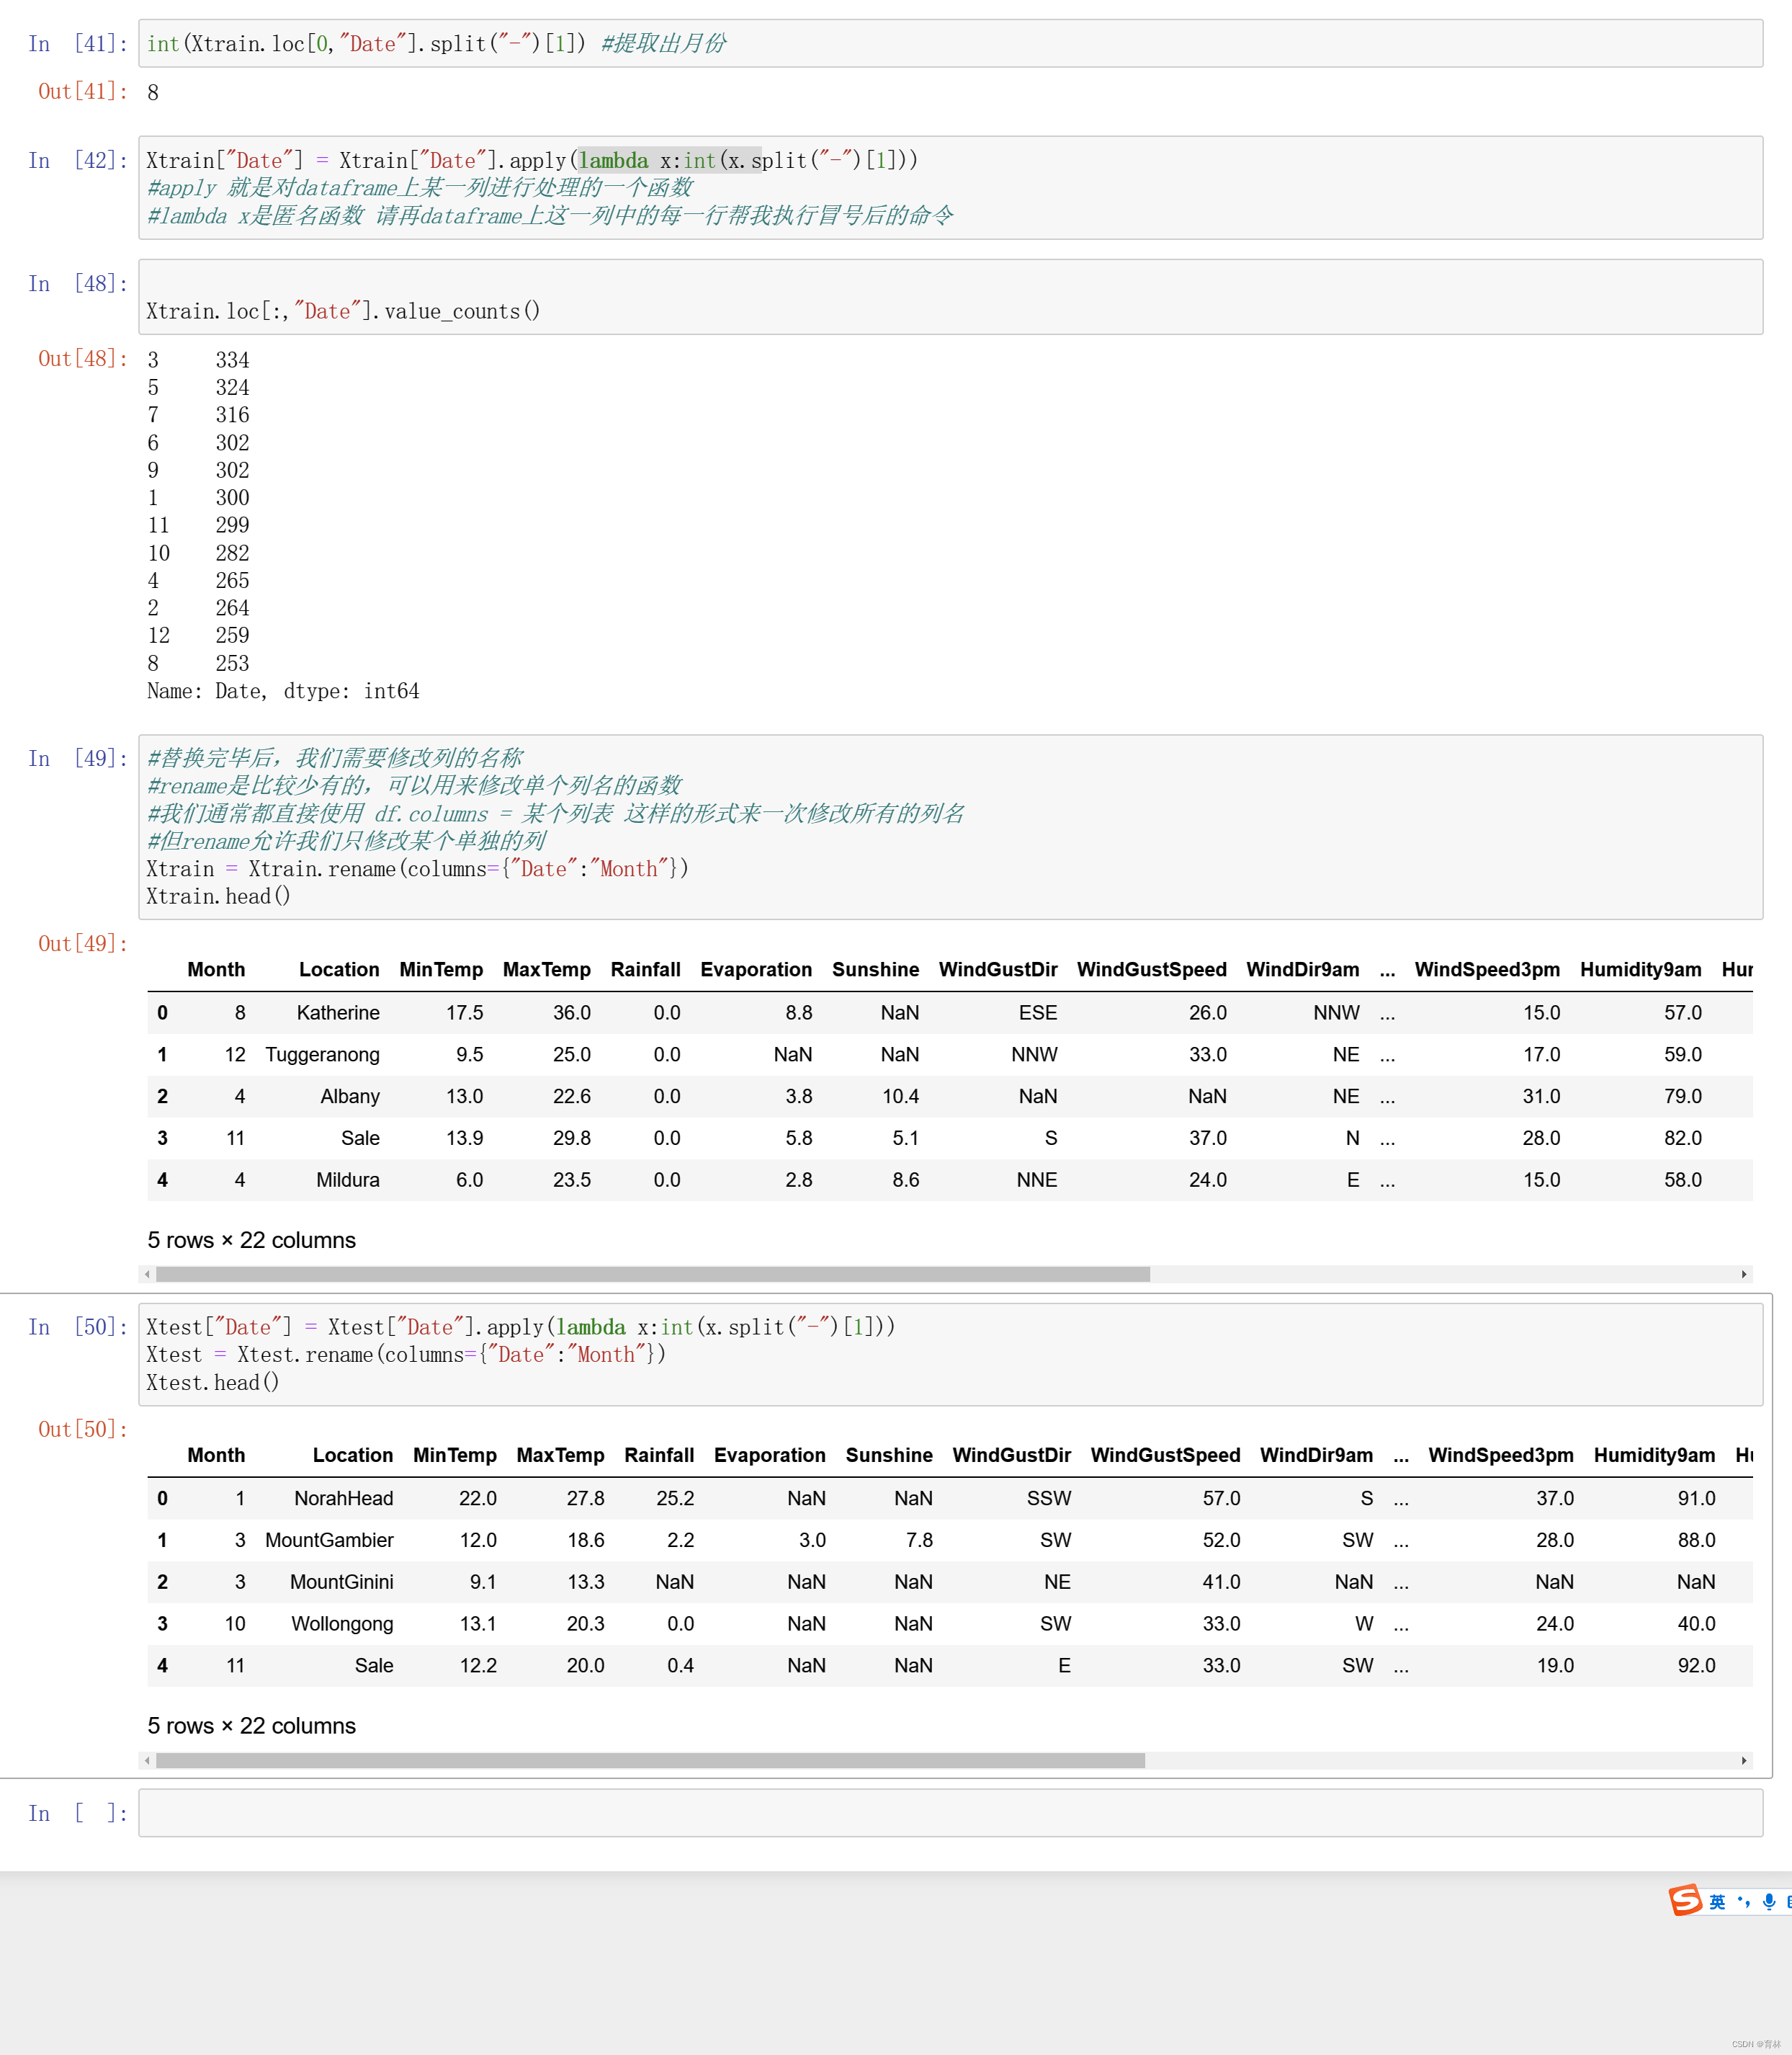Click Evaporation header in Out[50] table
This screenshot has width=1792, height=2055.
769,1456
